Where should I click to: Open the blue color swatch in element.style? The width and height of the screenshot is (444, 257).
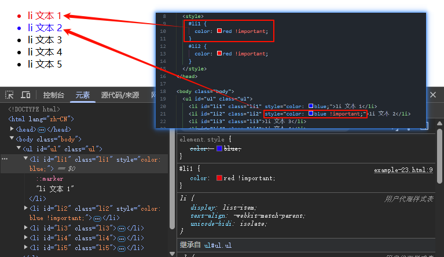(x=219, y=148)
